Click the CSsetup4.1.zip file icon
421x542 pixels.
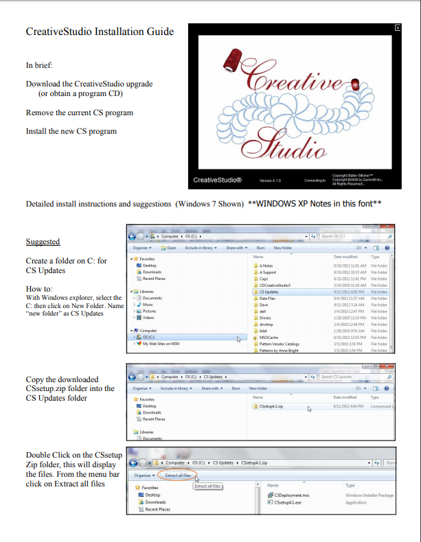pyautogui.click(x=255, y=405)
